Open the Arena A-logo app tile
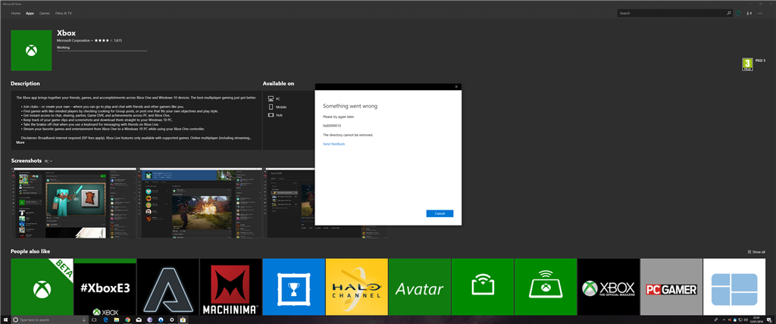Image resolution: width=776 pixels, height=324 pixels. pyautogui.click(x=167, y=286)
